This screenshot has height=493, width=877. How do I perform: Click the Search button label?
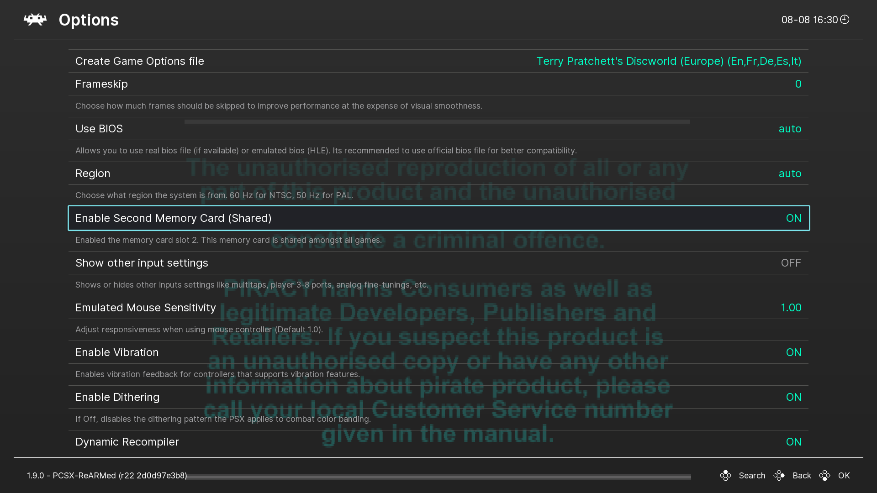pyautogui.click(x=752, y=476)
